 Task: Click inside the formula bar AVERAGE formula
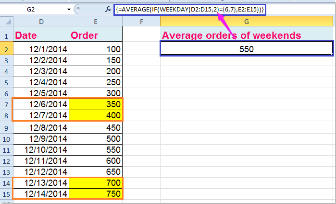[187, 8]
